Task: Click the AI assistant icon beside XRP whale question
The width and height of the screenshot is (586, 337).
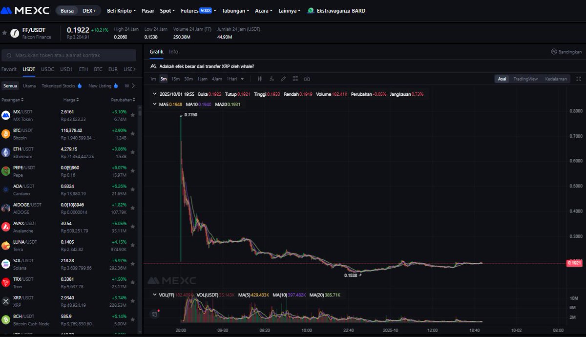Action: 153,66
